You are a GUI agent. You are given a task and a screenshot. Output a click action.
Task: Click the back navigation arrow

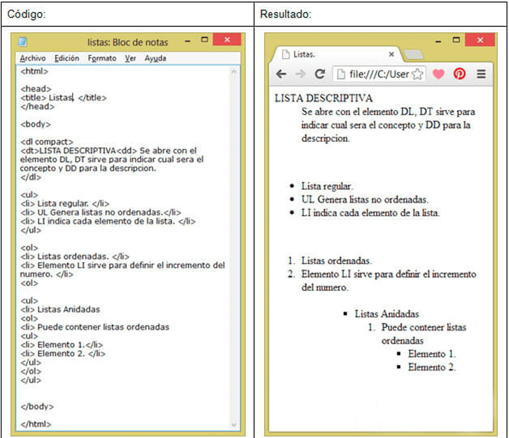281,74
